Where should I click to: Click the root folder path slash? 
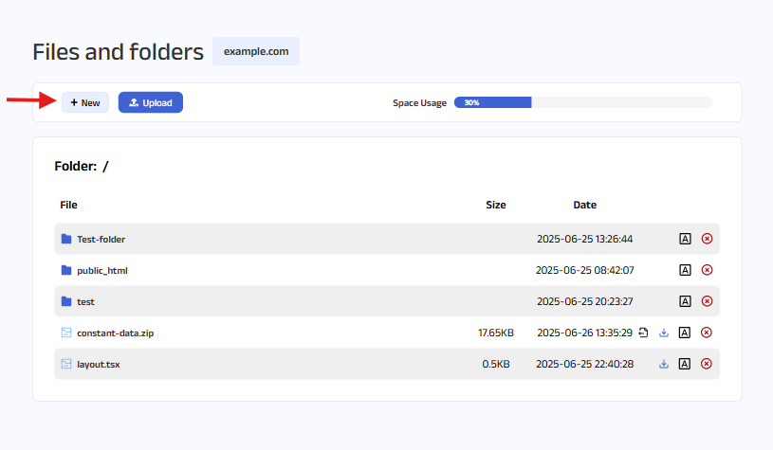click(x=106, y=167)
